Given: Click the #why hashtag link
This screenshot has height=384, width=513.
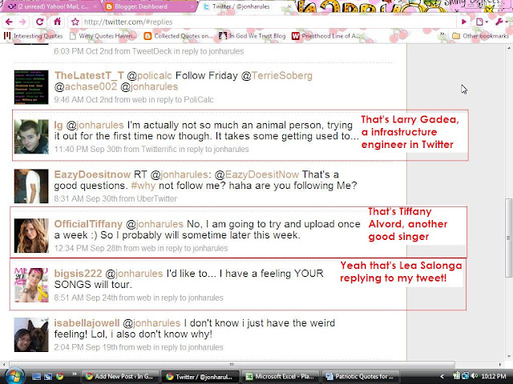Looking at the screenshot, I should coord(143,186).
